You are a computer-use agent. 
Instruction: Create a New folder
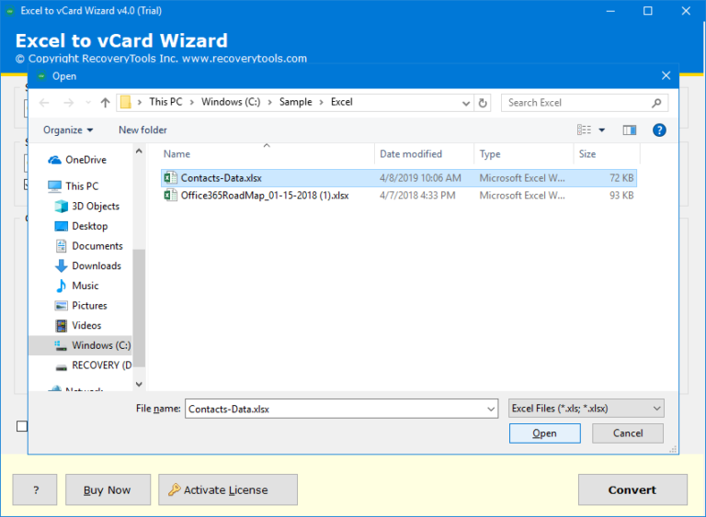tap(142, 130)
